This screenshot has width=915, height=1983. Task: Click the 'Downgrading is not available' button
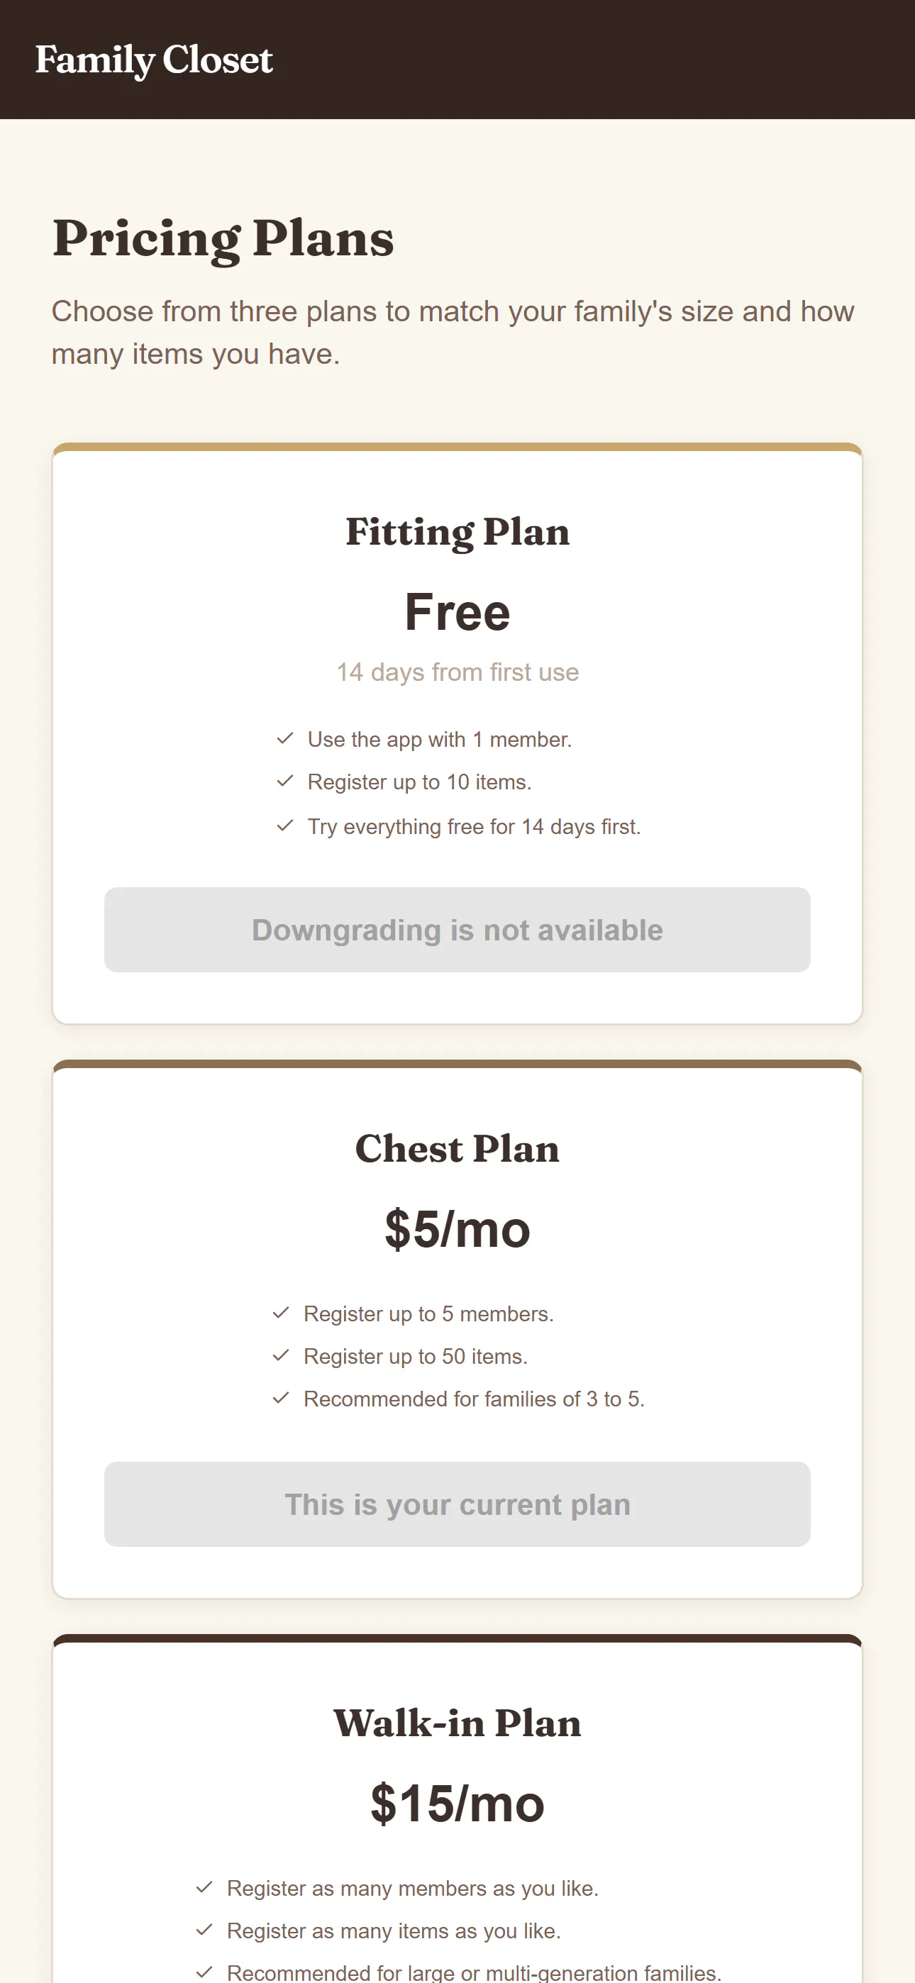coord(457,930)
